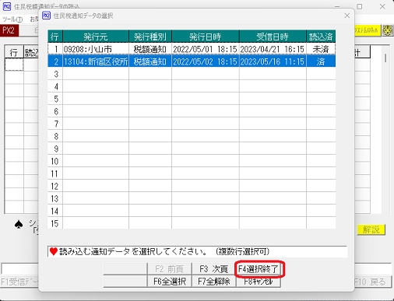
Task: Click the 受信日時 column header
Action: [273, 37]
